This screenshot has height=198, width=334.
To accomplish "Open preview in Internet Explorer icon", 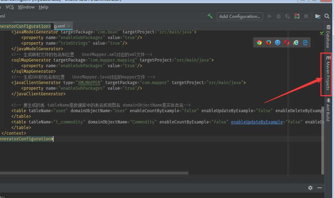I will (296, 43).
